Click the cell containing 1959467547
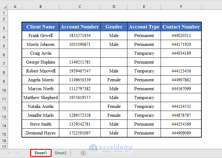 click(x=80, y=71)
